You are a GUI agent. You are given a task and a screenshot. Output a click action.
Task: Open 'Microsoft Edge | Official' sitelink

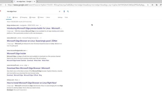(31, 75)
